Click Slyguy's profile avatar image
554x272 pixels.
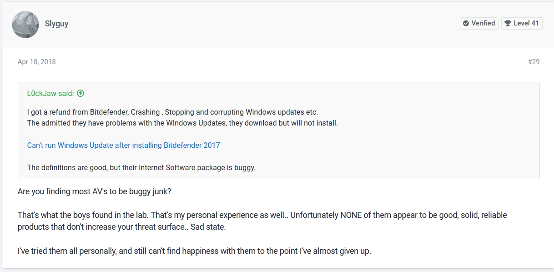tap(25, 25)
